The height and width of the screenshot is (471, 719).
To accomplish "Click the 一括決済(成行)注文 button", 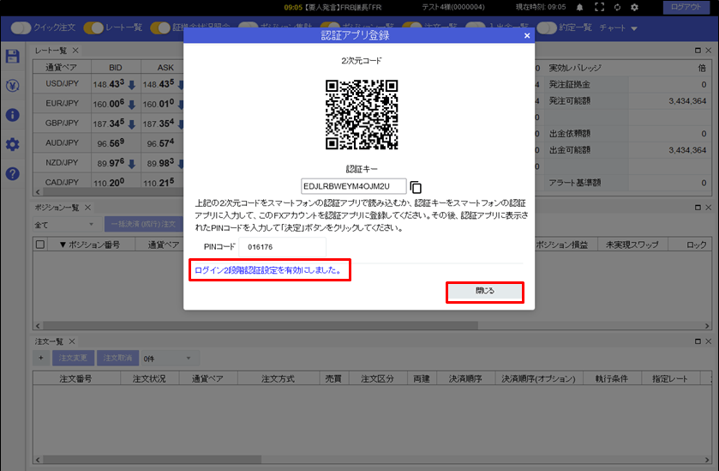I will pos(143,225).
